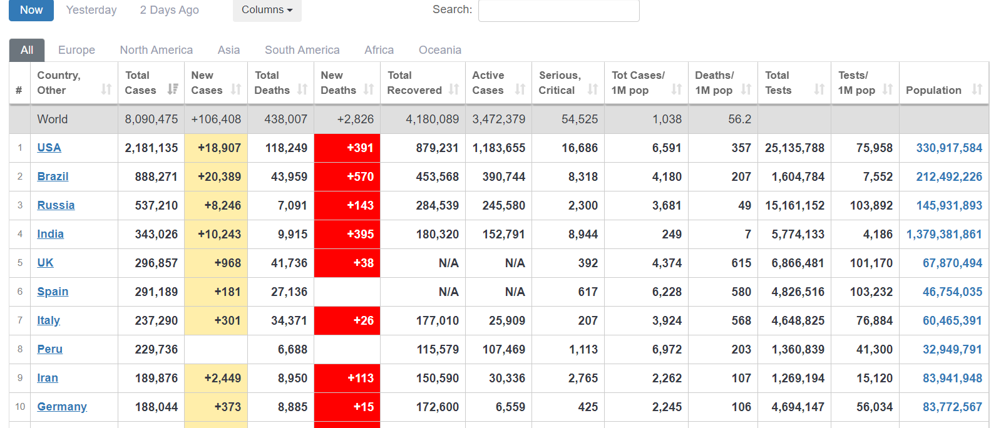1001x428 pixels.
Task: Open Italy population link 60,465,391
Action: 952,320
